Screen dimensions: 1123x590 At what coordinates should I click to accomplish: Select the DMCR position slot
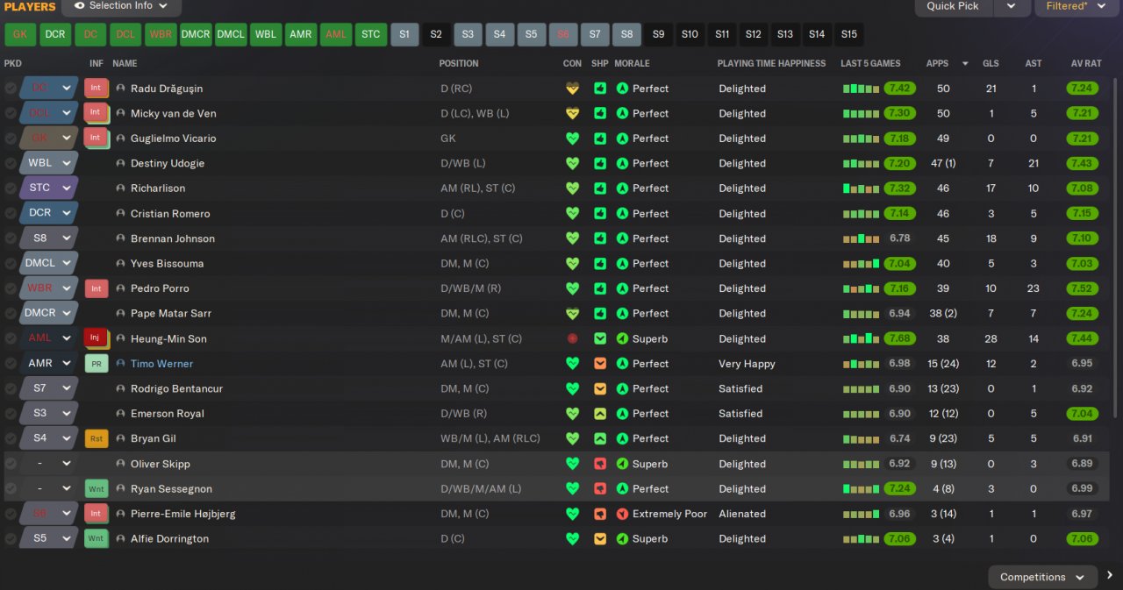[196, 34]
